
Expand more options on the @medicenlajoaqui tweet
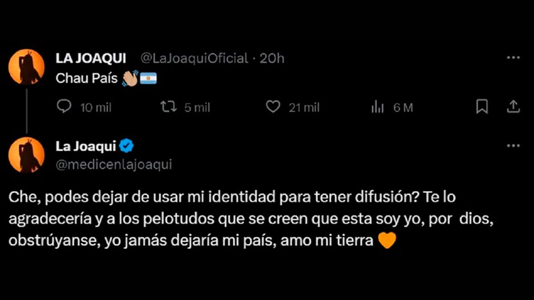point(513,145)
